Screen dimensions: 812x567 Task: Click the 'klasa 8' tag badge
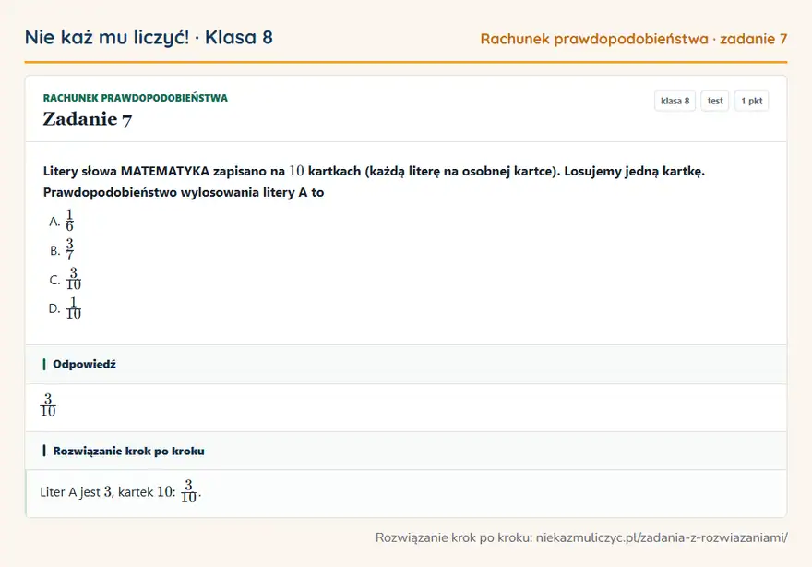(x=675, y=101)
